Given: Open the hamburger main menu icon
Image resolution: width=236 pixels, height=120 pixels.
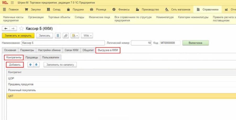Looking at the screenshot, I should click(12, 3).
